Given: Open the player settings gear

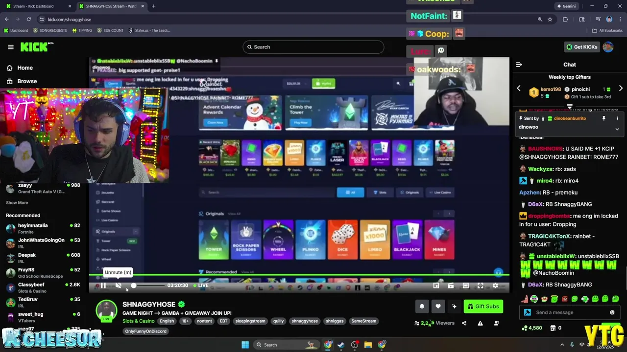Looking at the screenshot, I should point(495,286).
